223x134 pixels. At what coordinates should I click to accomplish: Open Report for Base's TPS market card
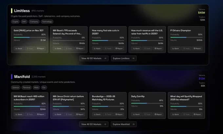click(80, 48)
